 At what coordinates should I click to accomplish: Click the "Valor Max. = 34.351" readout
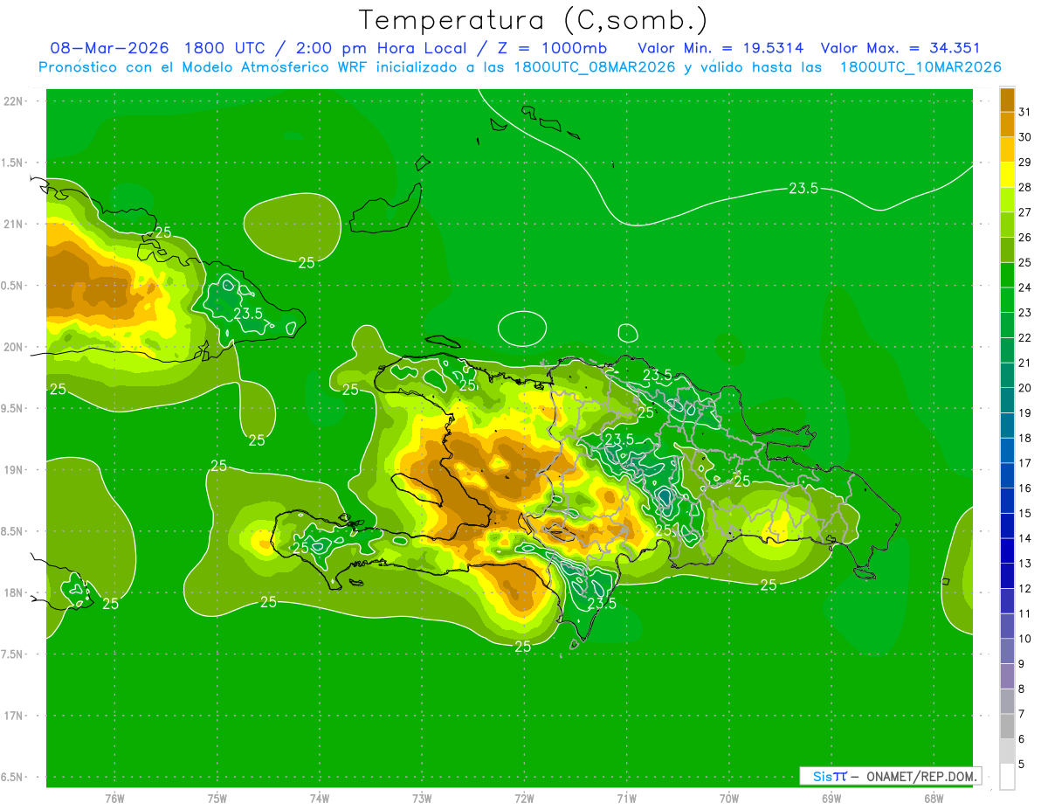tap(900, 48)
